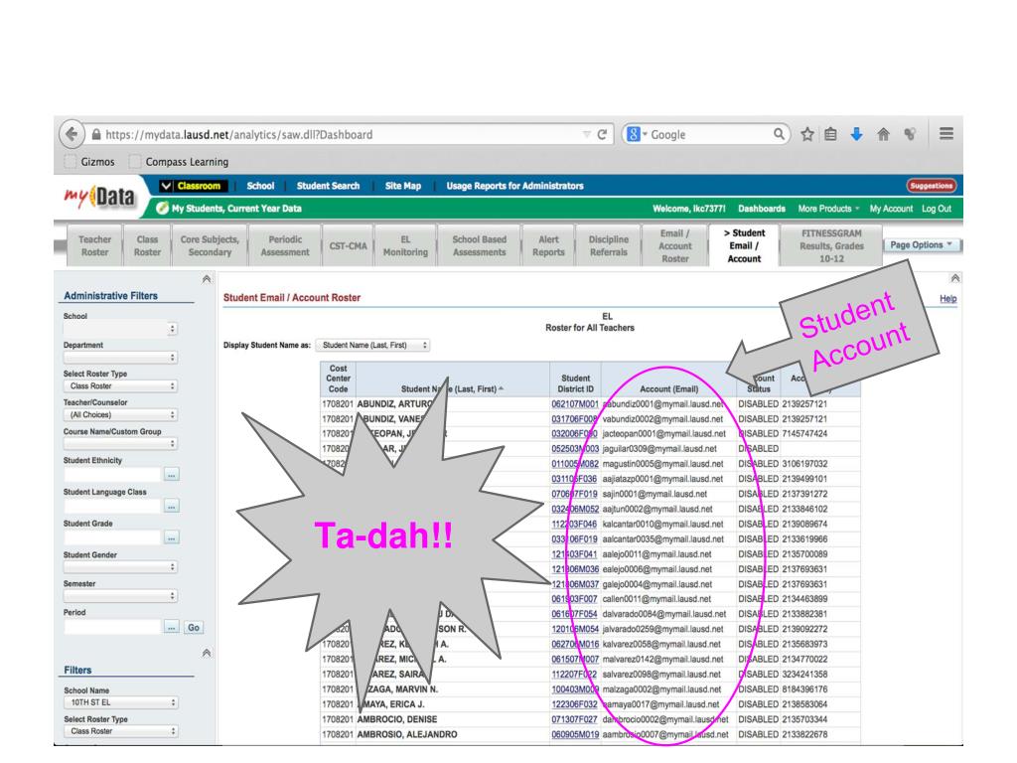Open the FITNESSGRAM Results tab
Viewport: 1017px width, 763px height.
tap(831, 246)
